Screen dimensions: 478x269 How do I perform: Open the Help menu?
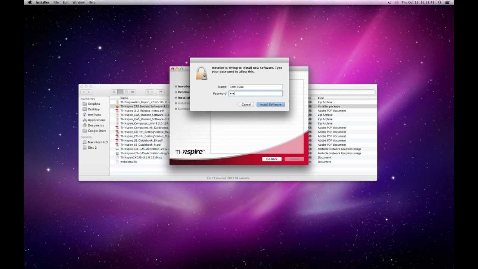(x=92, y=2)
